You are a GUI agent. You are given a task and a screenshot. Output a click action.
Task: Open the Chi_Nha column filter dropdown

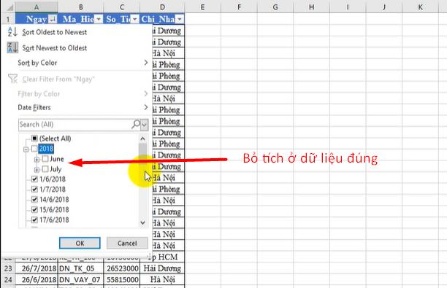(x=180, y=19)
